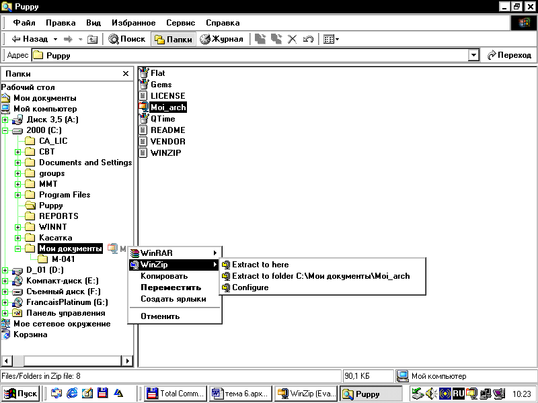Image resolution: width=538 pixels, height=403 pixels.
Task: Open the address bar dropdown arrow
Action: click(x=473, y=55)
